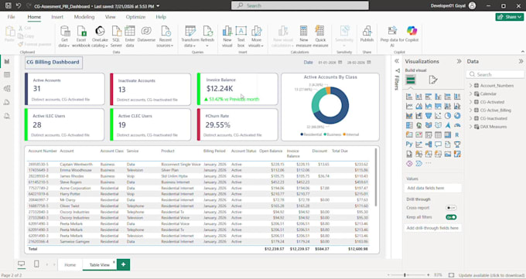
Task: Click the Save icon in title bar
Action: 9,5
